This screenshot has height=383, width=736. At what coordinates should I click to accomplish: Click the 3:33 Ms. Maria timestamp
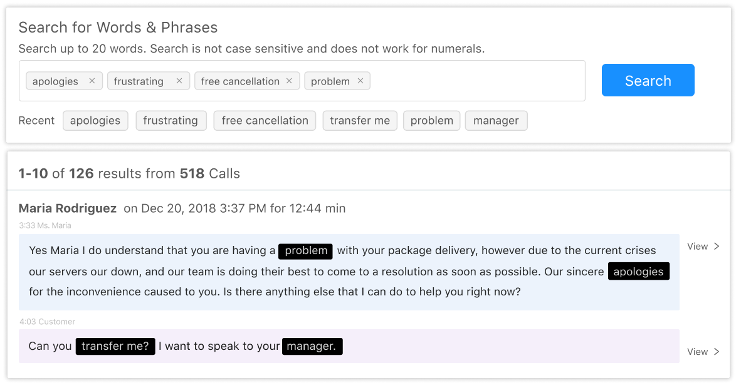45,225
